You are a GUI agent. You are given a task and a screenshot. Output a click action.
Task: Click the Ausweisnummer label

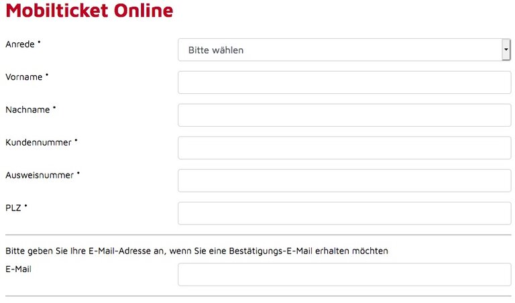click(x=40, y=176)
